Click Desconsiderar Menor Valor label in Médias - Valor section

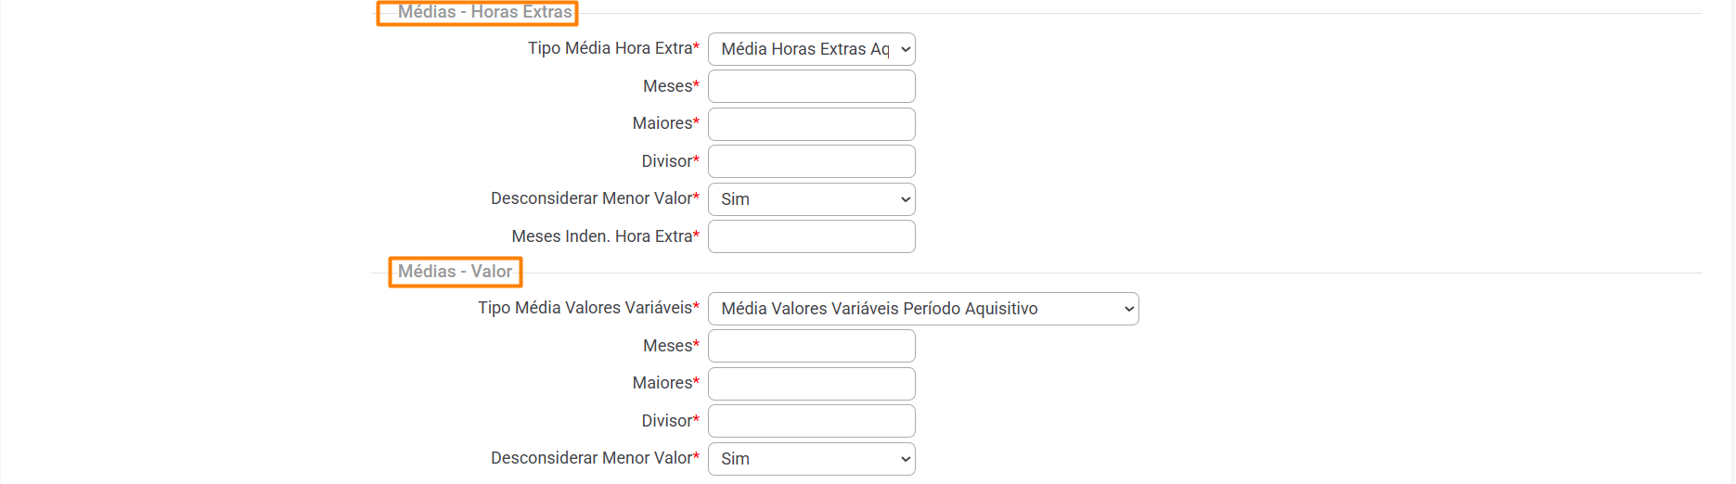591,458
